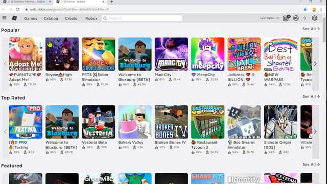Click the browser address bar URL
The height and width of the screenshot is (184, 327).
coord(69,9)
